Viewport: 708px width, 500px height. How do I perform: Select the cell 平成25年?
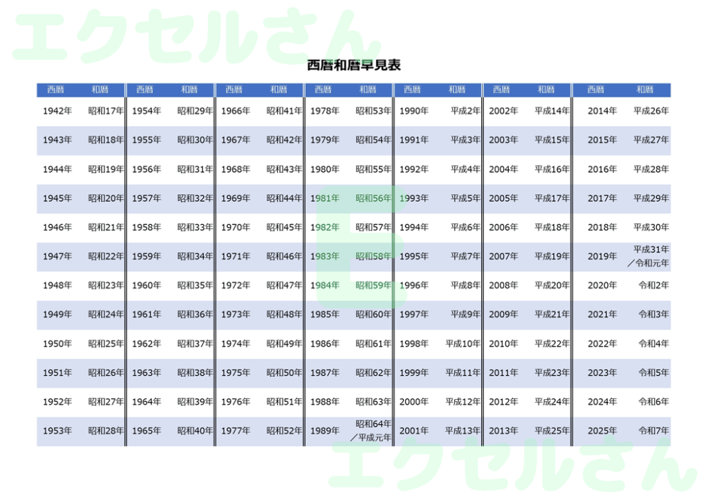pos(552,431)
